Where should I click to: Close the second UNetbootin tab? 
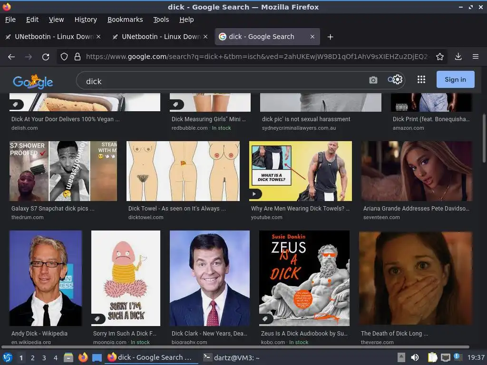pyautogui.click(x=205, y=37)
